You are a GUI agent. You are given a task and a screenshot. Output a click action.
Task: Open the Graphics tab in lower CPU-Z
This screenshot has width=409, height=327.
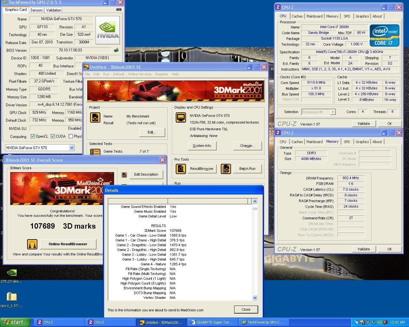[362, 142]
